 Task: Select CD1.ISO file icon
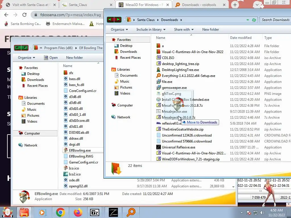[159, 58]
